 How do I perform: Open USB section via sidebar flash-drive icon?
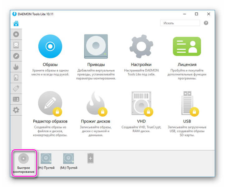[x=16, y=89]
